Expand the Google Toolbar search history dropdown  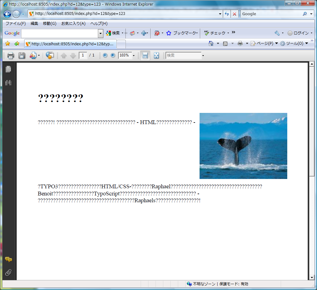point(100,33)
